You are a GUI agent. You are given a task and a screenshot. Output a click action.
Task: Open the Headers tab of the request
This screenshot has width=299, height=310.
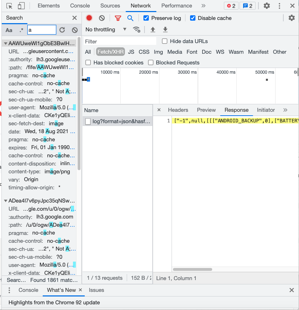point(178,110)
